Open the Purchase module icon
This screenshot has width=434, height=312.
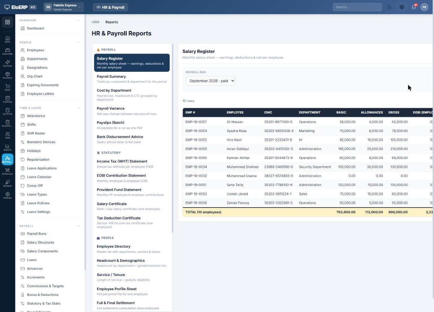click(7, 99)
